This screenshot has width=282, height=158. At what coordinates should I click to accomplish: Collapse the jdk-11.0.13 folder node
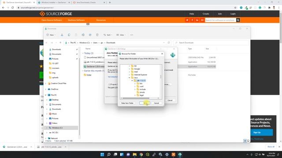pos(132,81)
